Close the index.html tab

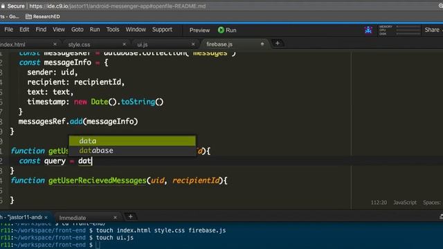55,44
